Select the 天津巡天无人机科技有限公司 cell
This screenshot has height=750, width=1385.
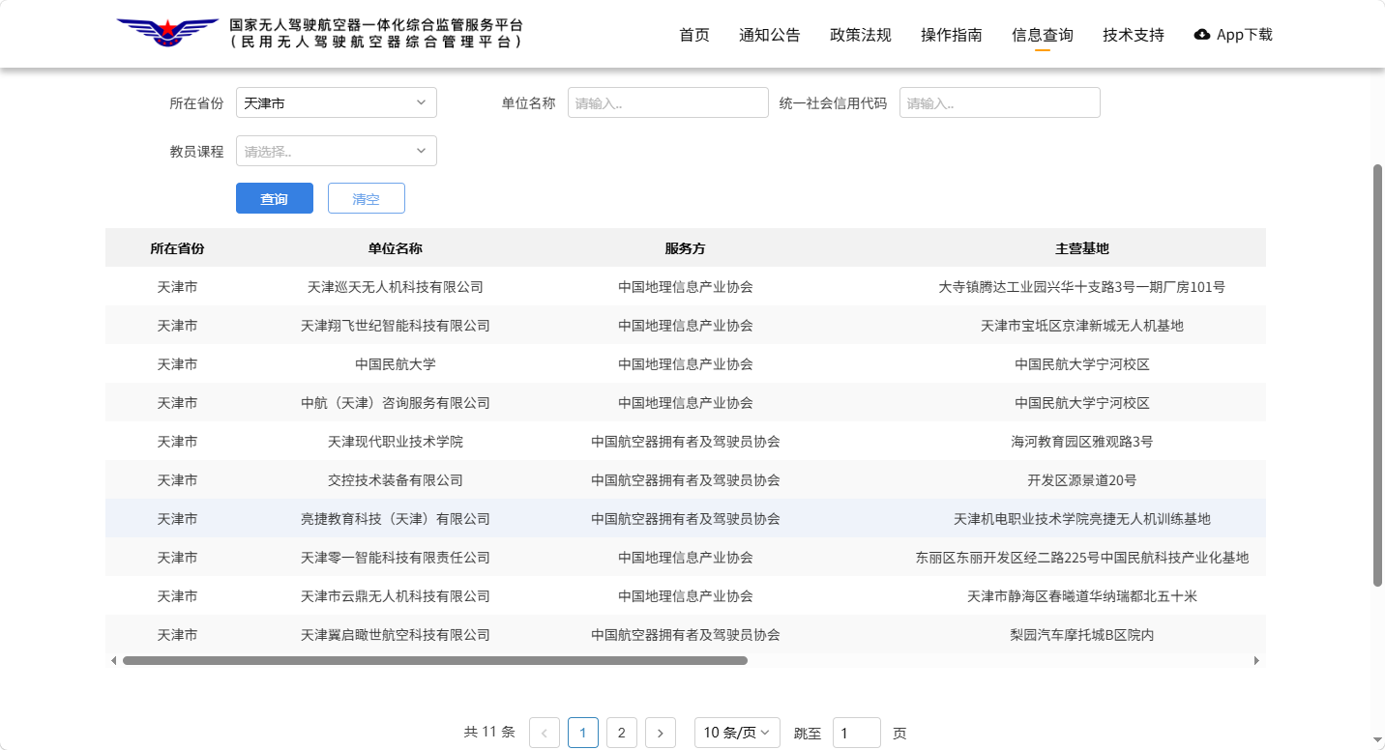pyautogui.click(x=396, y=287)
